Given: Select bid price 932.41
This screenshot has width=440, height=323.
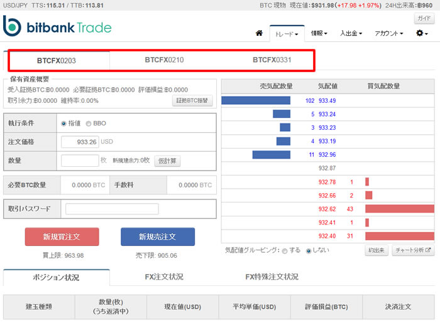Looking at the screenshot, I should pos(327,223).
